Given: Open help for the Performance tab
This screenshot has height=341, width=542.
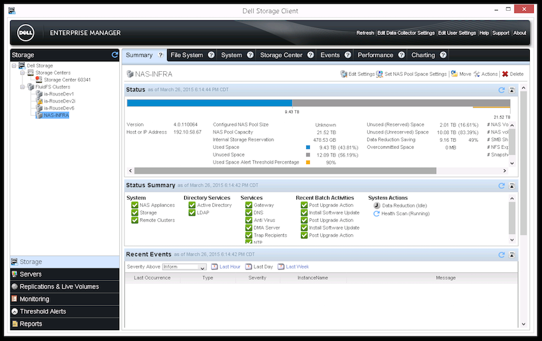Looking at the screenshot, I should click(401, 55).
